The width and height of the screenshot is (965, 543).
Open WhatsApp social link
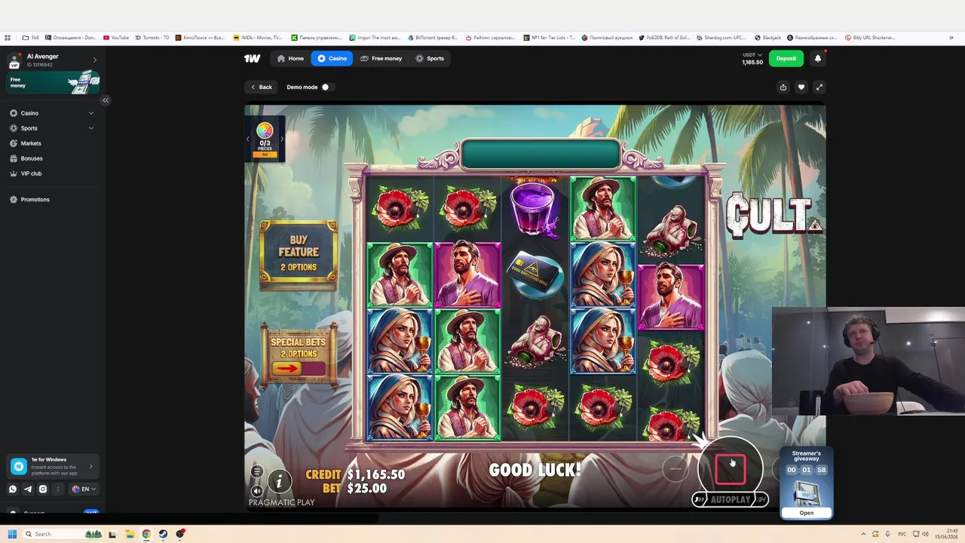13,489
